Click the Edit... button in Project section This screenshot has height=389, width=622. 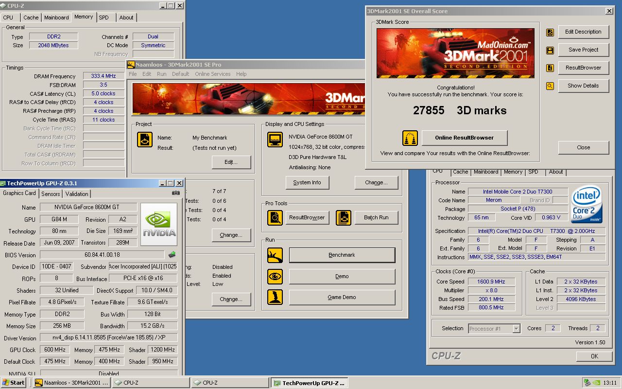click(x=231, y=162)
